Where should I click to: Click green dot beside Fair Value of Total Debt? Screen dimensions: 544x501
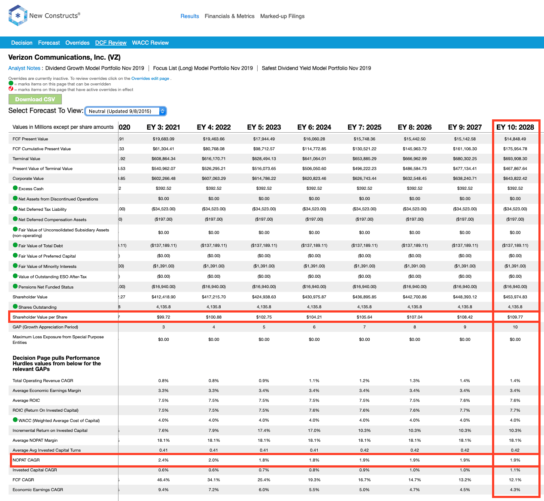15,245
